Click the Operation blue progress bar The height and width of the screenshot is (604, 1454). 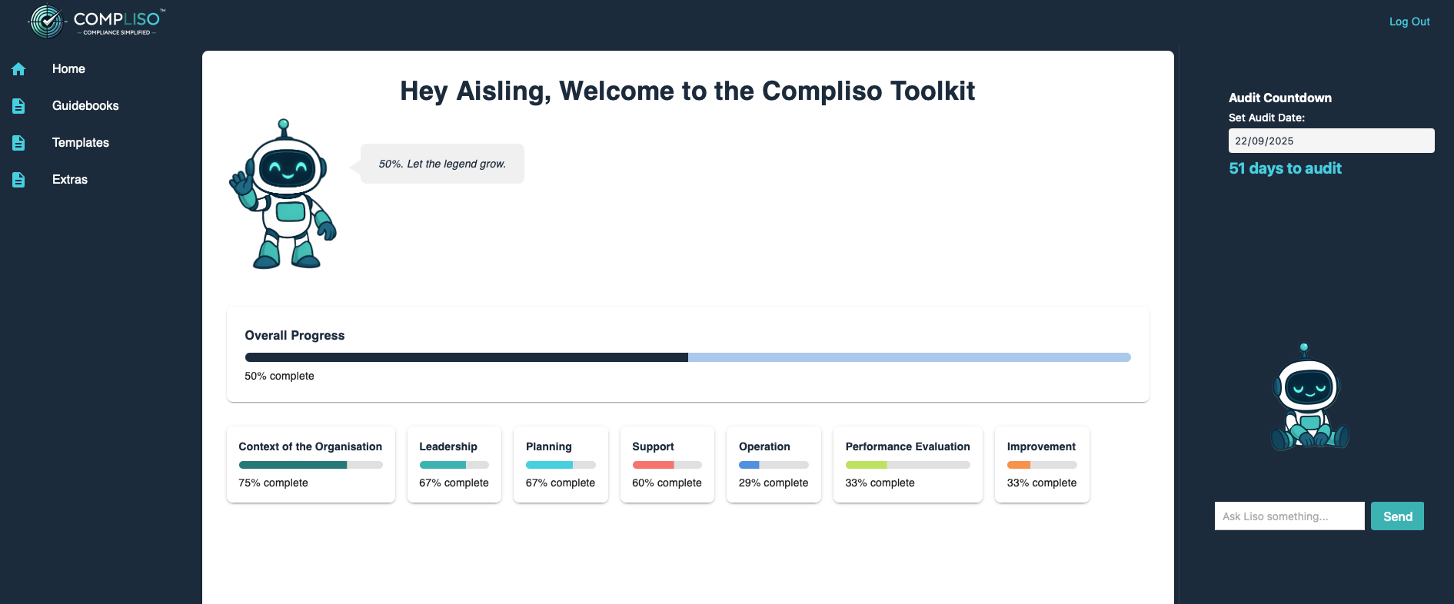[774, 465]
